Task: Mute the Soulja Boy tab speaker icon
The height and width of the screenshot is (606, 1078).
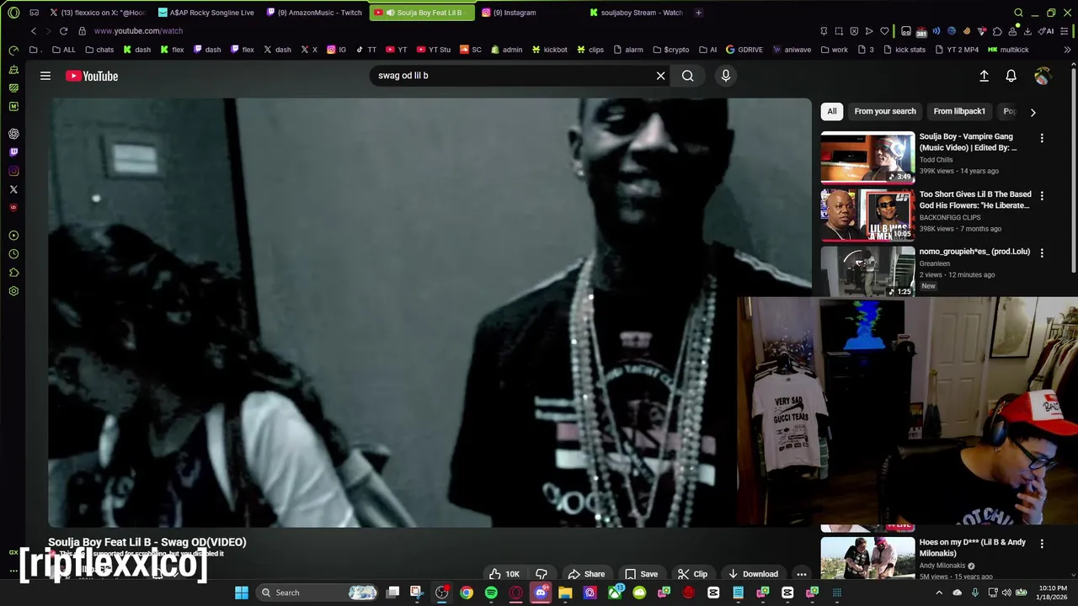Action: pyautogui.click(x=390, y=13)
